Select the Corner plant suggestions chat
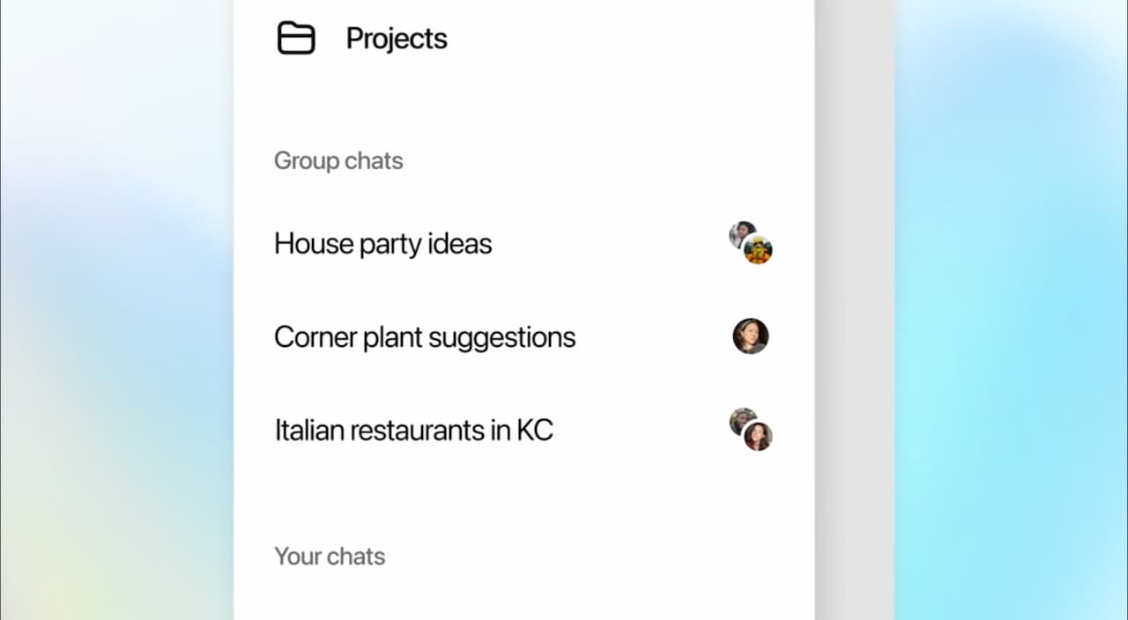The height and width of the screenshot is (620, 1128). (x=424, y=337)
